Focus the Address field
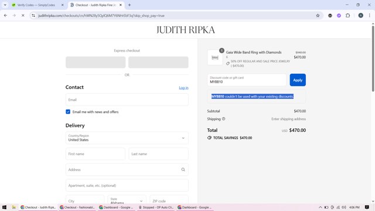Screen dimensions: 375x211 coord(127,169)
